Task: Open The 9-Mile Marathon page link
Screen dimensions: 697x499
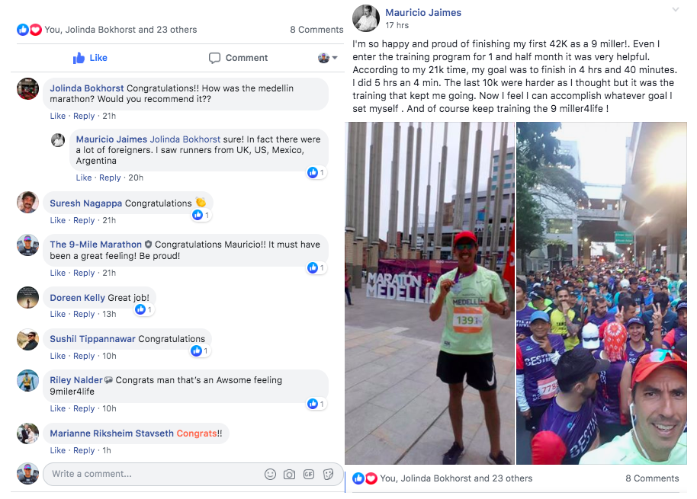Action: 95,245
